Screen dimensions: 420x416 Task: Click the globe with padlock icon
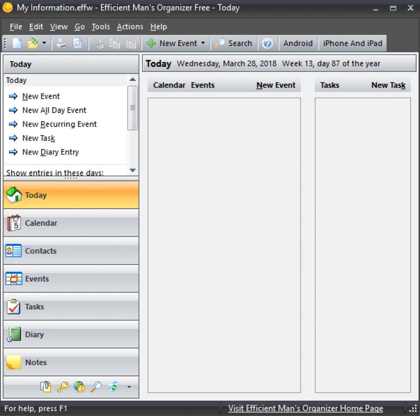tap(79, 387)
